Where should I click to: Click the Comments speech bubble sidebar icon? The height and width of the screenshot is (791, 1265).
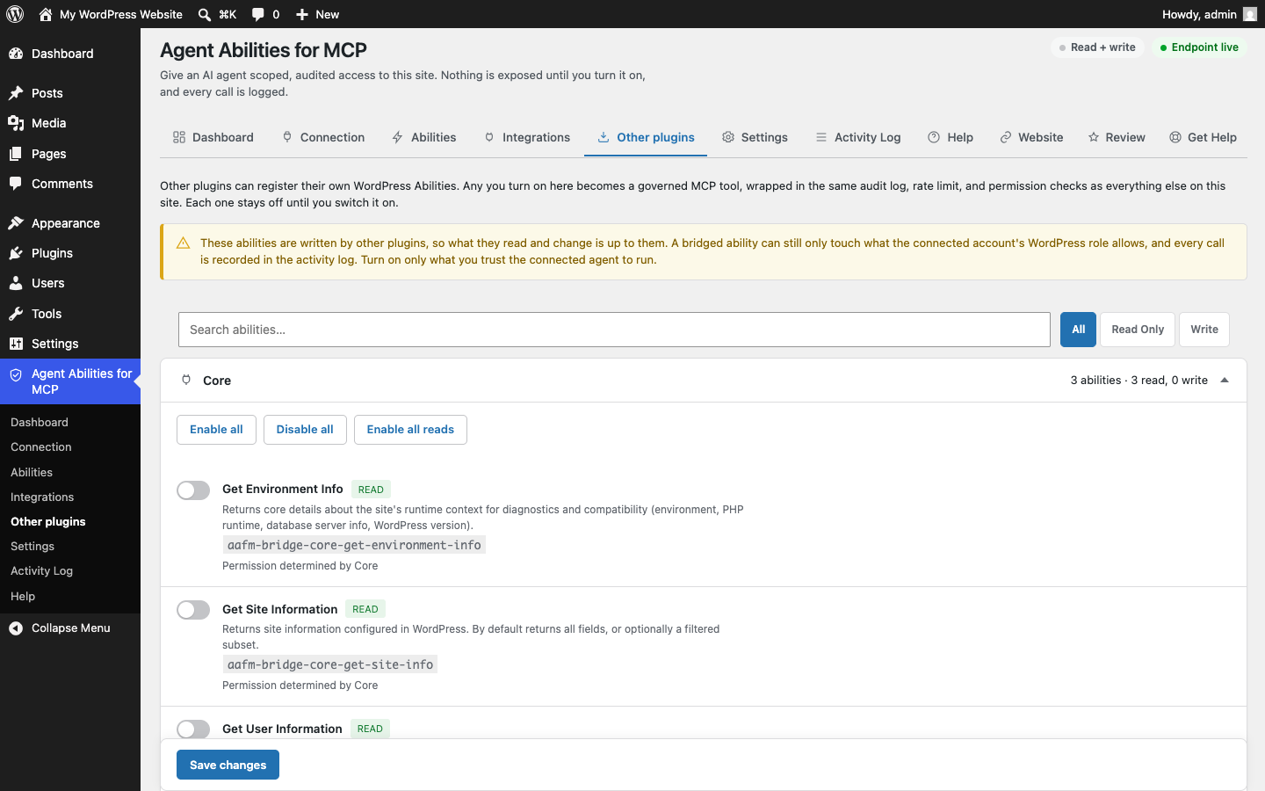pyautogui.click(x=16, y=184)
